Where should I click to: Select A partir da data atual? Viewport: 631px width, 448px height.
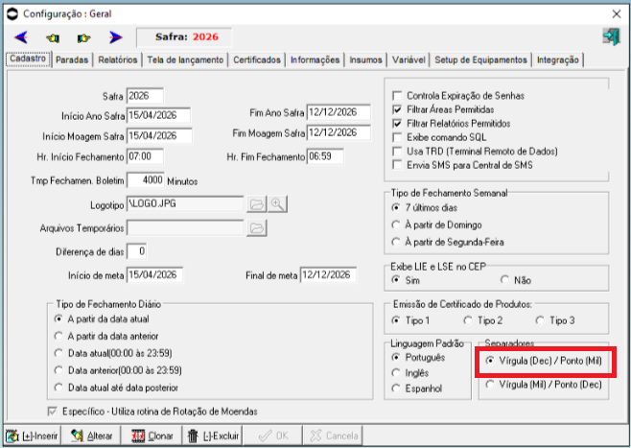click(x=58, y=318)
